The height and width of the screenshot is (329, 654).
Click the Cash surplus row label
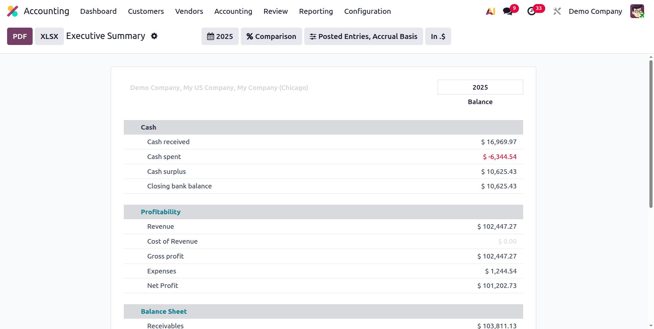[166, 171]
